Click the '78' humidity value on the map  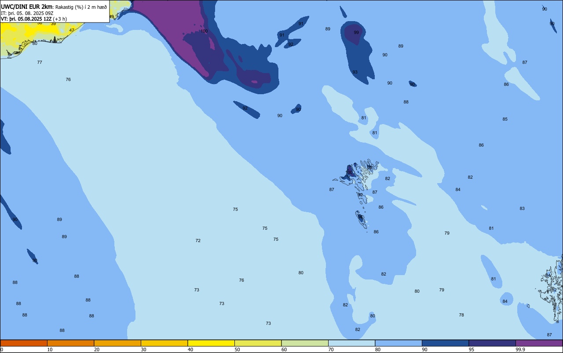(x=461, y=315)
